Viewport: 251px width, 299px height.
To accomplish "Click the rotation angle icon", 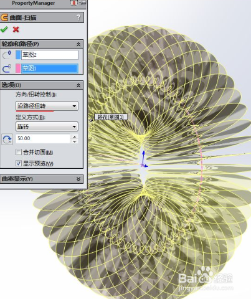I will (7, 140).
